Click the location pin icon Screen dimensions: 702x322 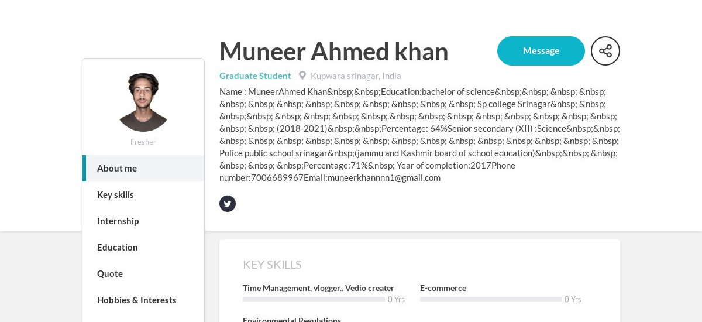(x=302, y=76)
